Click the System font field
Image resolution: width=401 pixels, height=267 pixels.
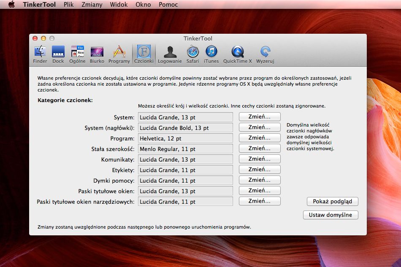click(x=185, y=117)
